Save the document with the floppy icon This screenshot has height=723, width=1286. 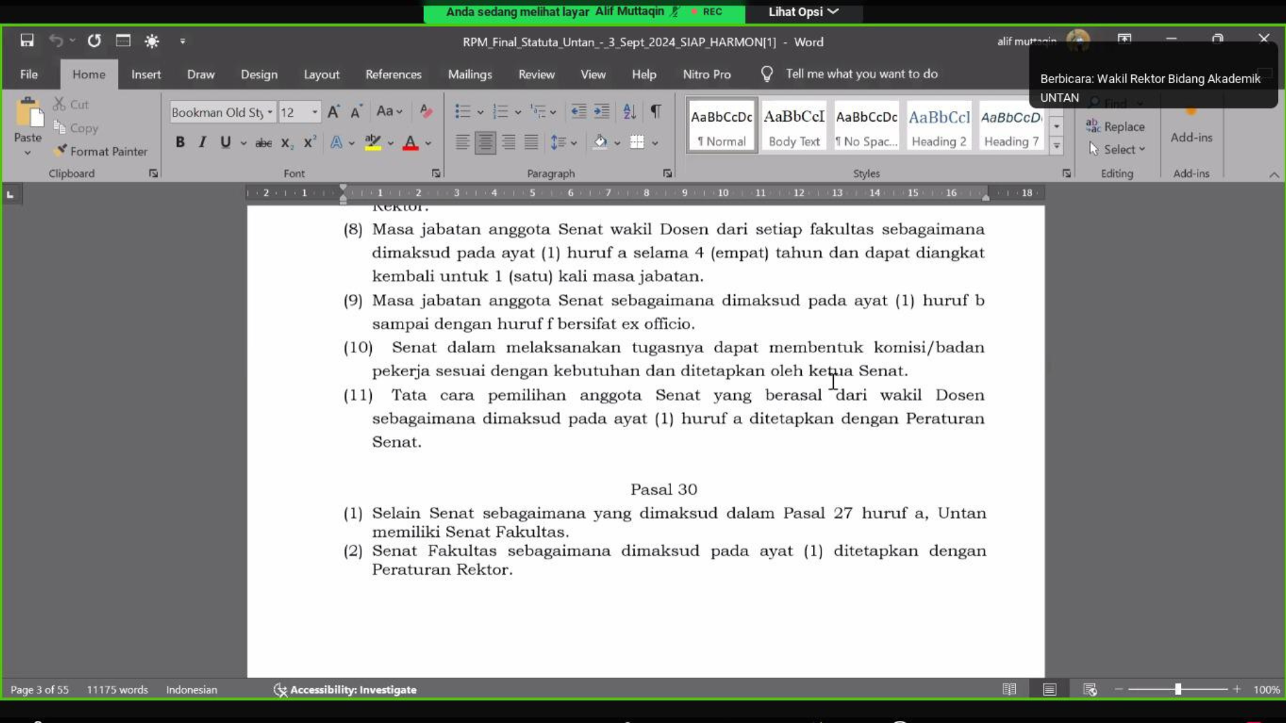coord(27,41)
